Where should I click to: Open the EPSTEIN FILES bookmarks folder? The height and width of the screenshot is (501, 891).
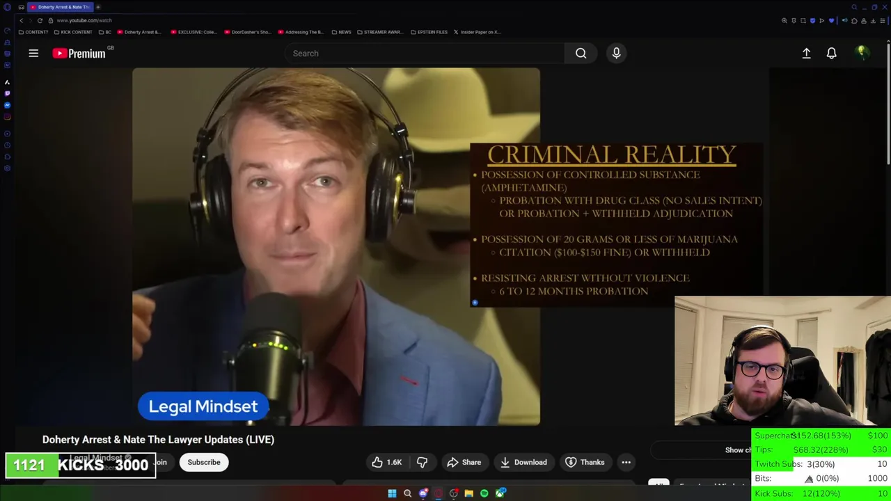tap(429, 32)
